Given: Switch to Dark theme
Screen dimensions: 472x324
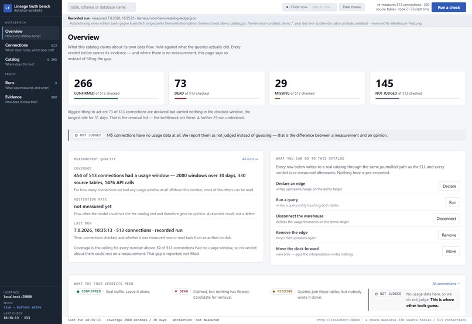Looking at the screenshot, I should click(351, 7).
